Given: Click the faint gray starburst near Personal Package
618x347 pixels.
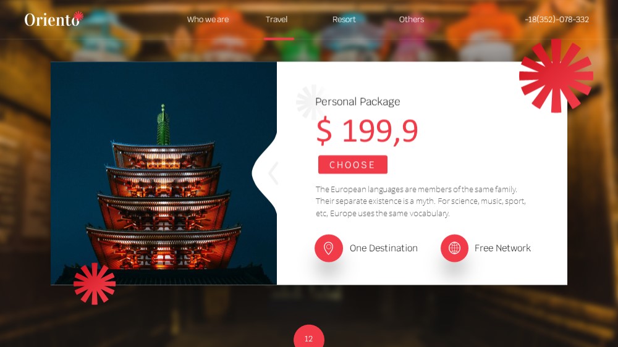Looking at the screenshot, I should (311, 102).
